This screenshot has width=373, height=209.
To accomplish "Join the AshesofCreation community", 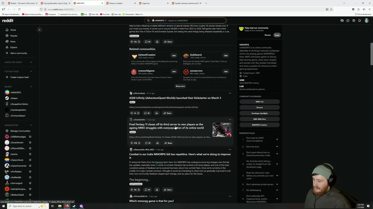I will pyautogui.click(x=174, y=55).
